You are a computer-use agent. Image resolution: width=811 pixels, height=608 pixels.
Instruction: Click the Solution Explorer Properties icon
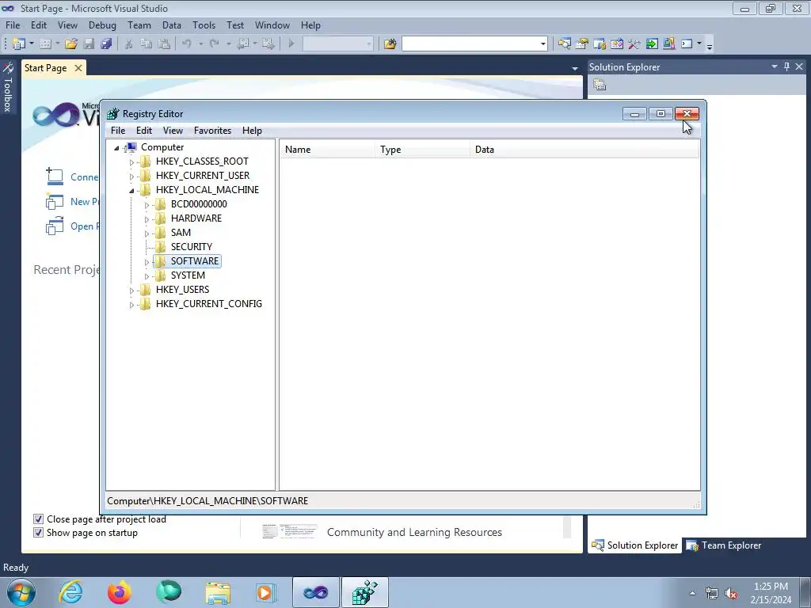click(600, 85)
